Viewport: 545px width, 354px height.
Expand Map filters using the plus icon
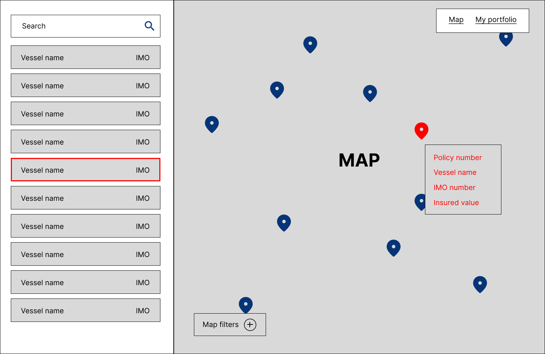click(250, 324)
